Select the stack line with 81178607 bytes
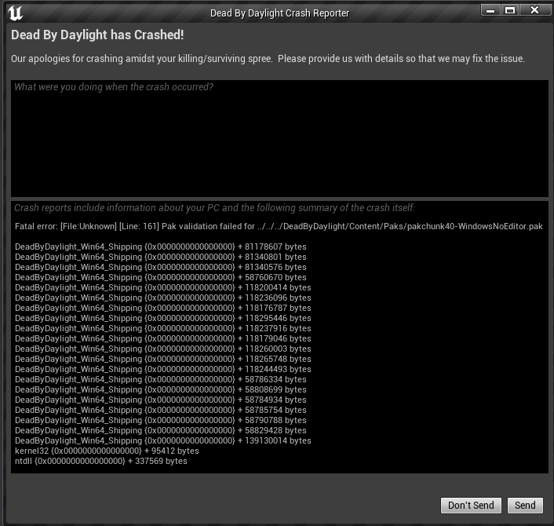 [x=161, y=247]
